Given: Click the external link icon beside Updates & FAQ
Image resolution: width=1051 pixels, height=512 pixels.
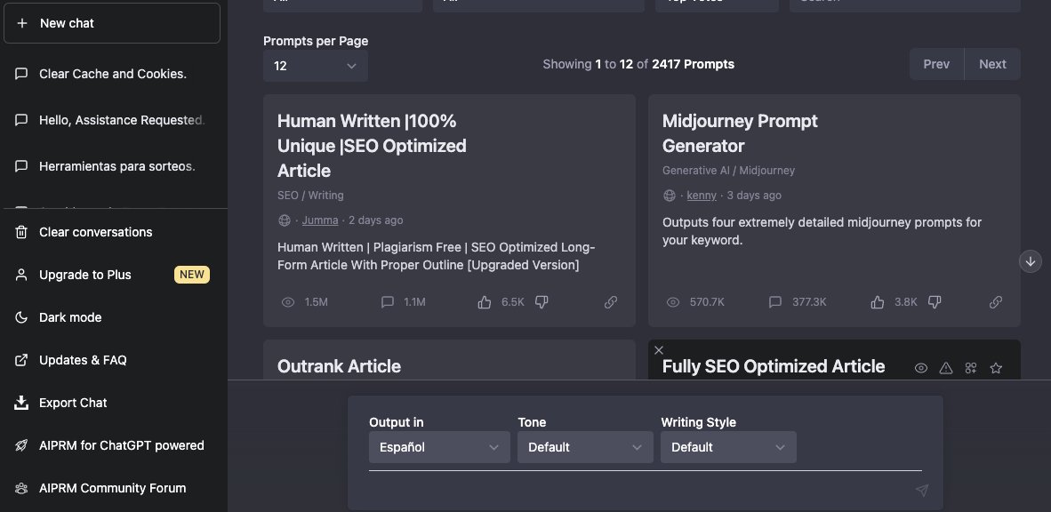Looking at the screenshot, I should click(21, 360).
